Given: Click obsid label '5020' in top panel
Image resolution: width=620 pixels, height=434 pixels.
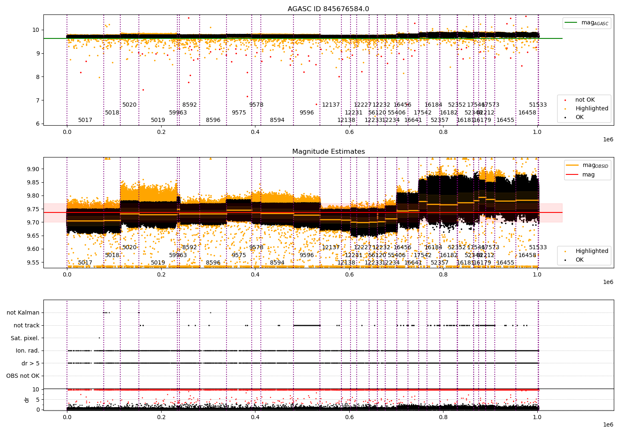Looking at the screenshot, I should [129, 105].
